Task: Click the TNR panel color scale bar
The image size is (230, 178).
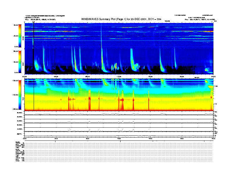Action: click(x=20, y=95)
